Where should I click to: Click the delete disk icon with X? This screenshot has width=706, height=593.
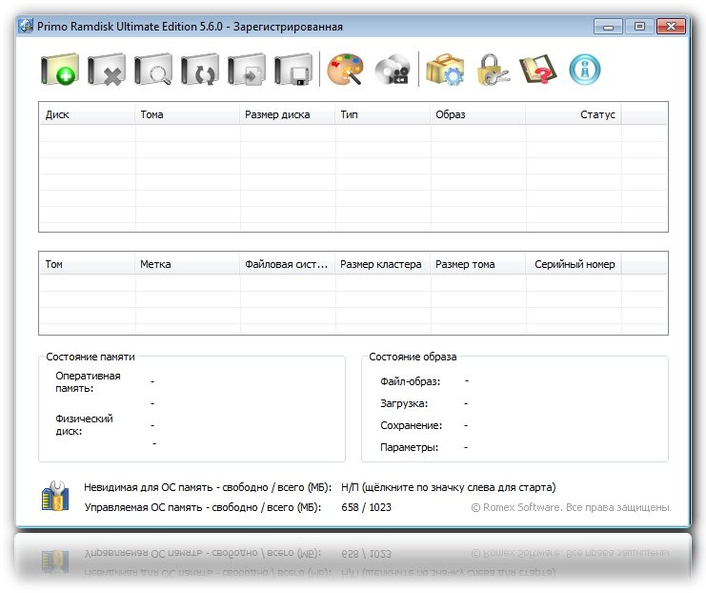[106, 71]
